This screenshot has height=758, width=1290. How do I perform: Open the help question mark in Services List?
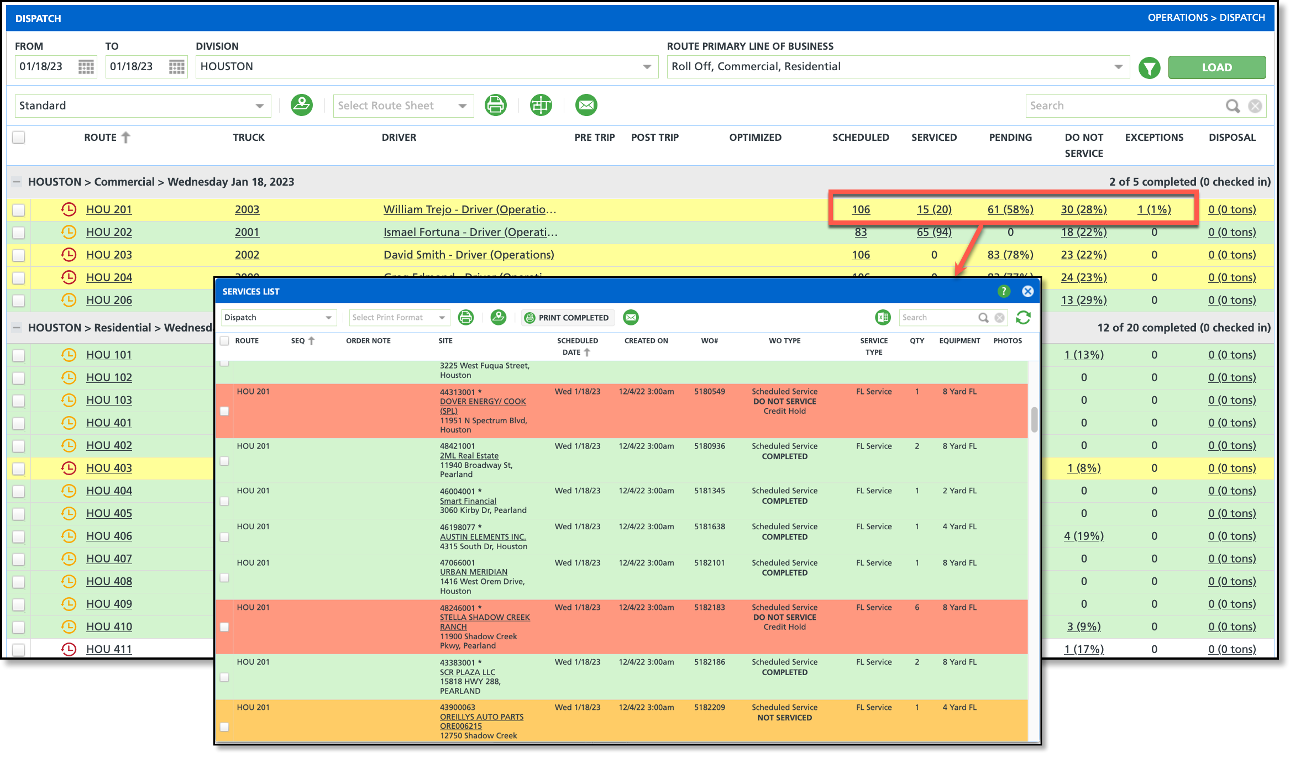[x=1004, y=291]
